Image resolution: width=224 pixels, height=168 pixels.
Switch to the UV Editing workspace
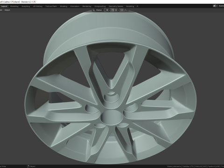pyautogui.click(x=38, y=7)
